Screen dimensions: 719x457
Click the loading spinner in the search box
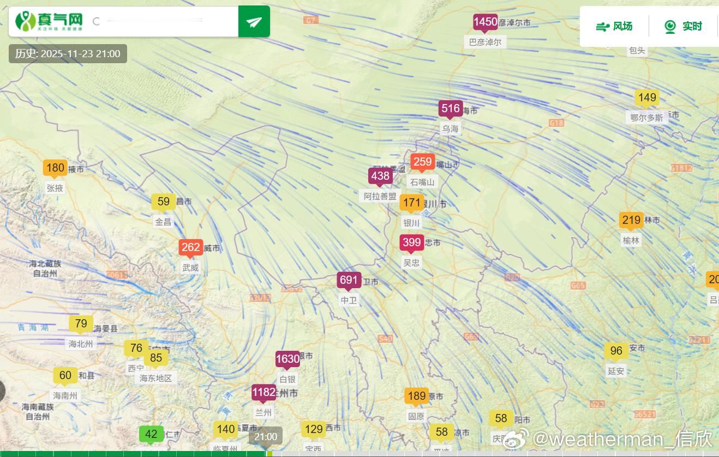[97, 21]
